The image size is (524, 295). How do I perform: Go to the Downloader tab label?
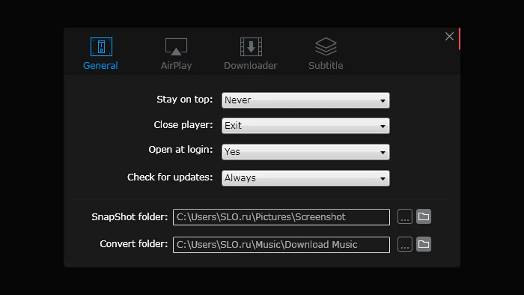click(x=251, y=66)
